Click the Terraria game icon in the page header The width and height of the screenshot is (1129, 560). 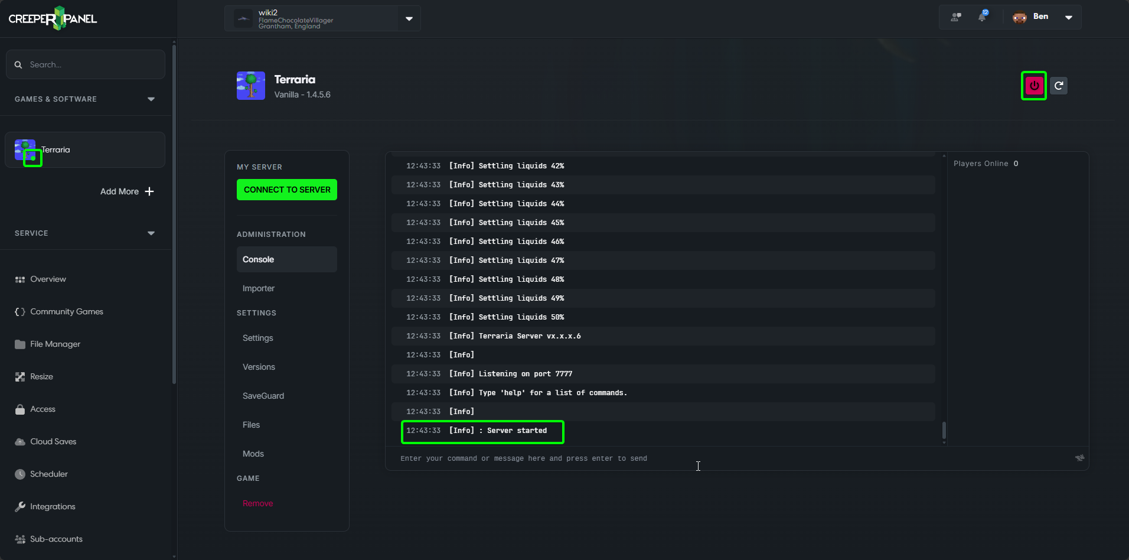pyautogui.click(x=251, y=86)
